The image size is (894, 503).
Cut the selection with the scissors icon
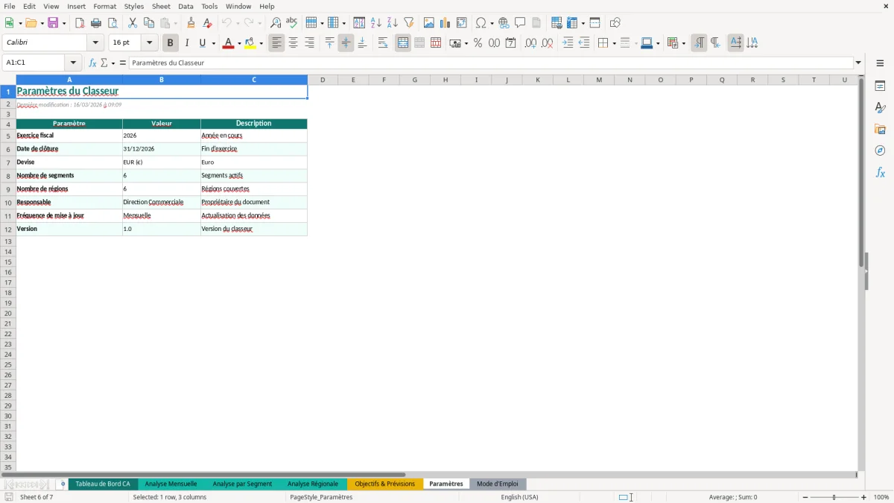(132, 23)
